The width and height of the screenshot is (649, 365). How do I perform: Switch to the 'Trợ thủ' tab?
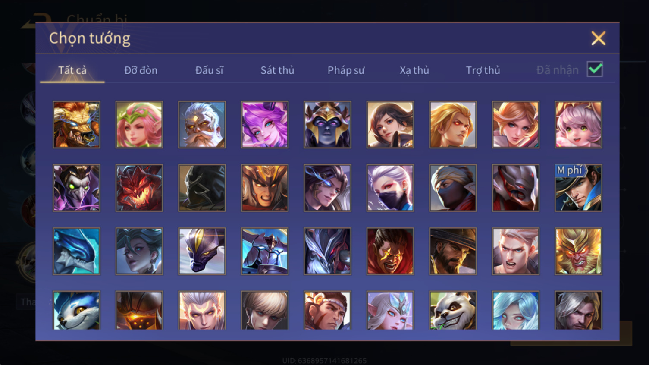tap(483, 70)
